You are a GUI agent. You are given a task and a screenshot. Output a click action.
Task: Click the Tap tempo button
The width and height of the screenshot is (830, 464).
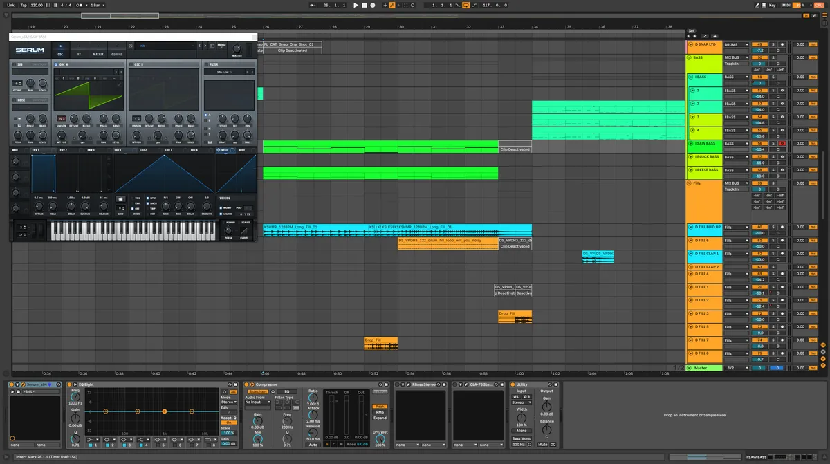click(x=23, y=5)
